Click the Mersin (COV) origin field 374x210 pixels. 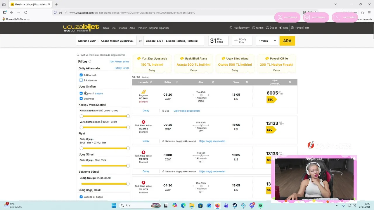(106, 41)
